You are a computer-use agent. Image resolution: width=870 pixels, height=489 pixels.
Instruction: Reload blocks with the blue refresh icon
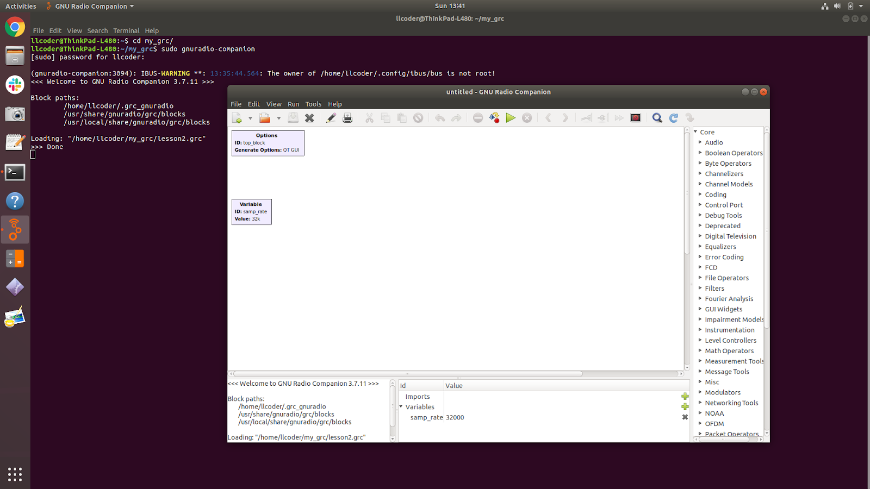click(674, 118)
